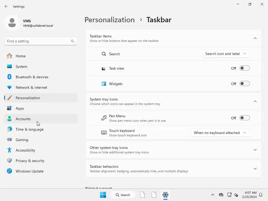Click the Home house icon
268x201 pixels.
coord(9,56)
